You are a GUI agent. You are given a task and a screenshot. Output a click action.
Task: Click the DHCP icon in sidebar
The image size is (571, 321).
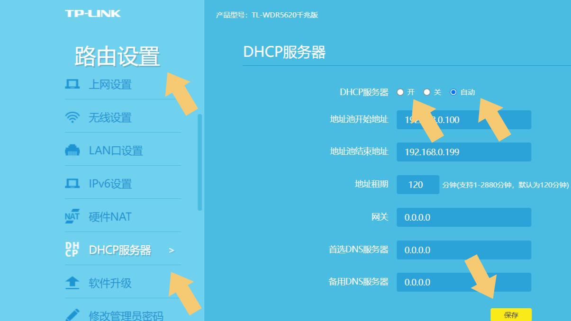(72, 250)
